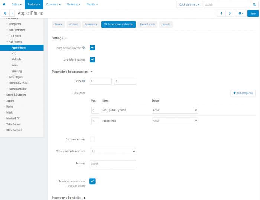Select Nokia category

click(14, 65)
